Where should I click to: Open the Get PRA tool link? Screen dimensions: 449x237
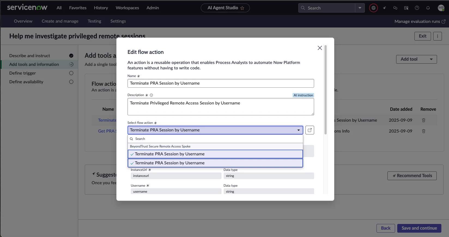pos(107,131)
